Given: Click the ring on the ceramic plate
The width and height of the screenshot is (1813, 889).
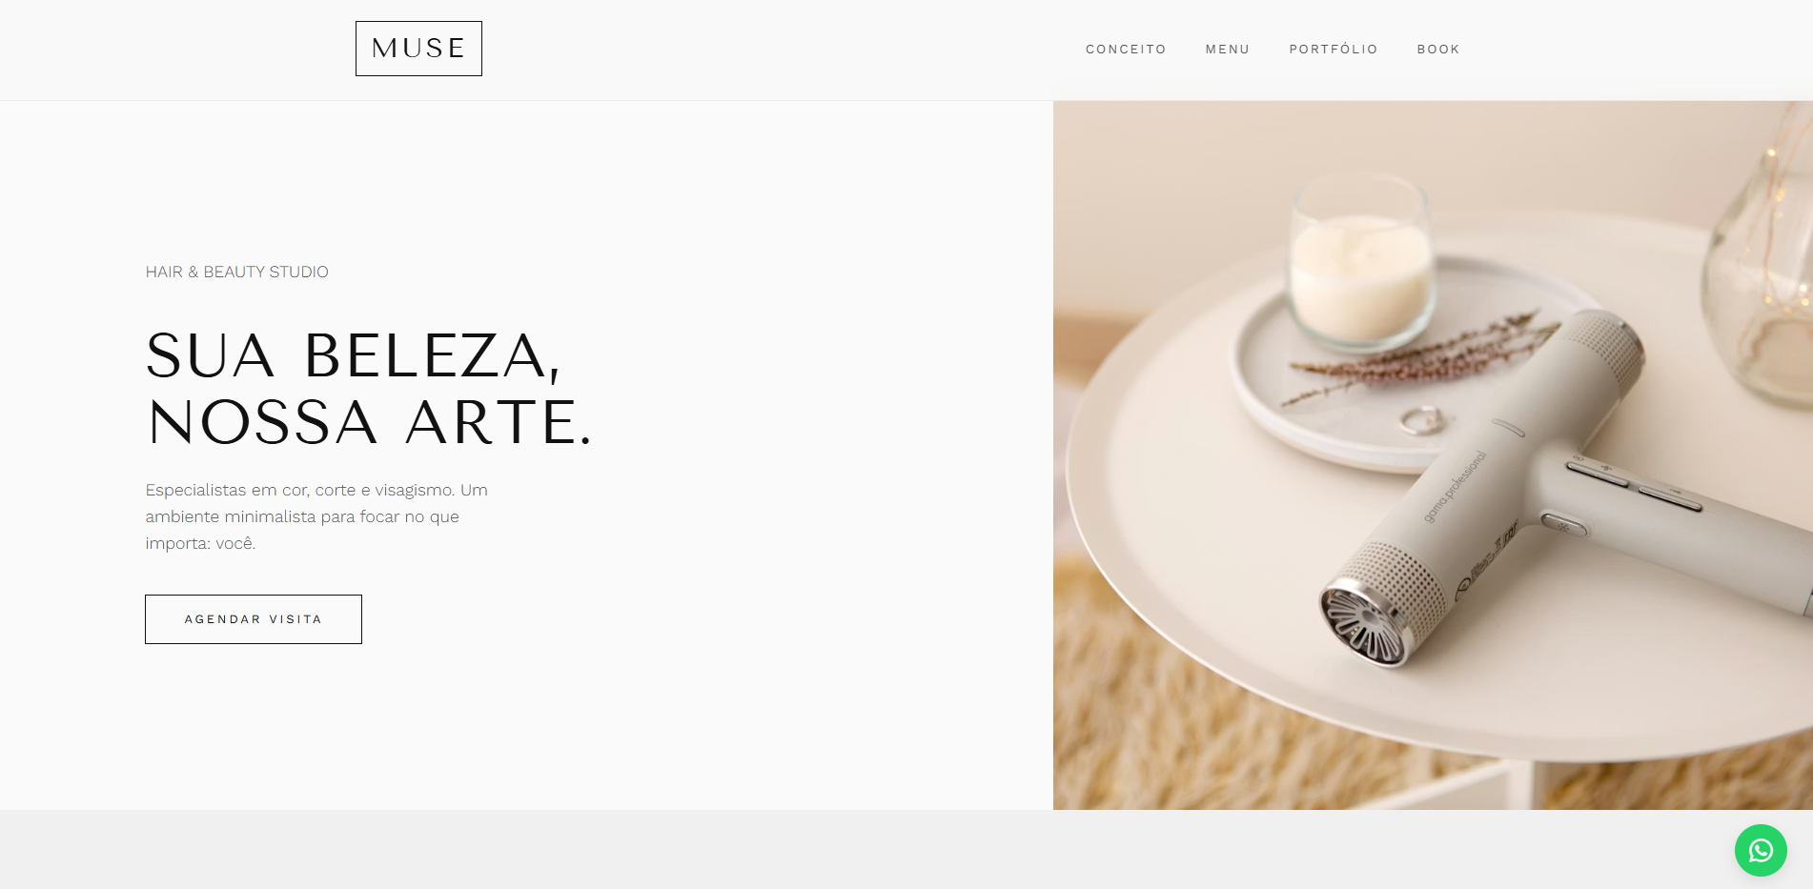Looking at the screenshot, I should coord(1420,420).
